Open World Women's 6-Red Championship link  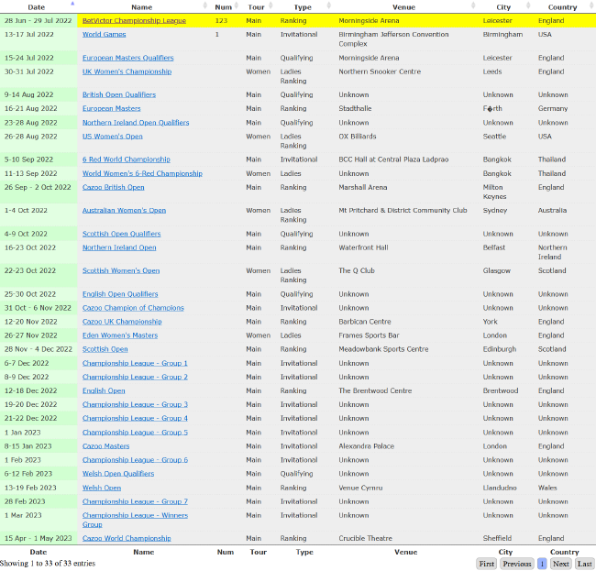[x=142, y=173]
